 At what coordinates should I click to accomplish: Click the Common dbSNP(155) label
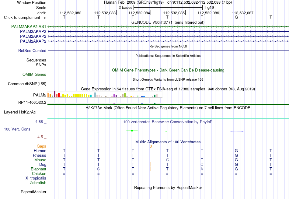pos(27,84)
